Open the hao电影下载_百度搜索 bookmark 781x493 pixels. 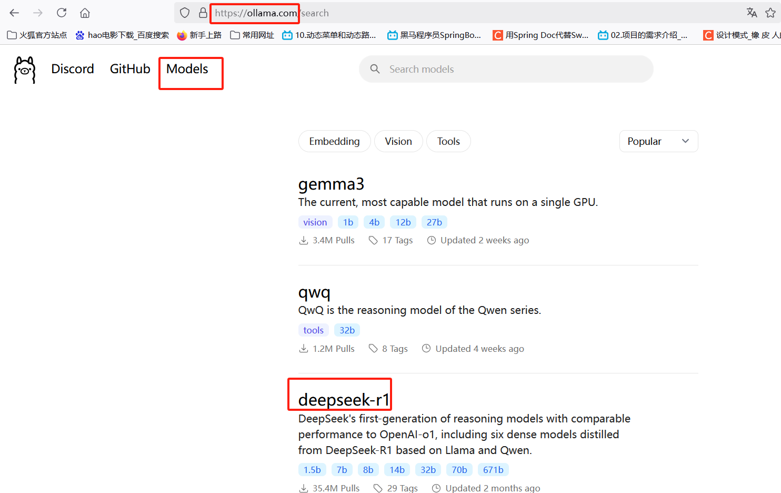pyautogui.click(x=122, y=35)
